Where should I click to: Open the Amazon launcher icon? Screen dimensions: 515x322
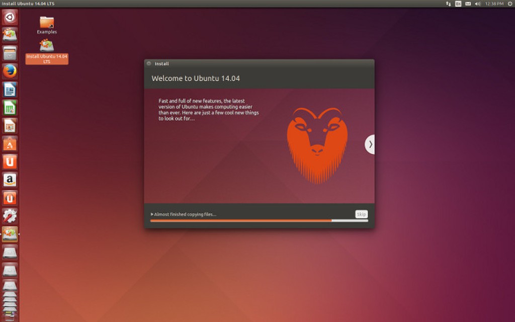(x=10, y=180)
